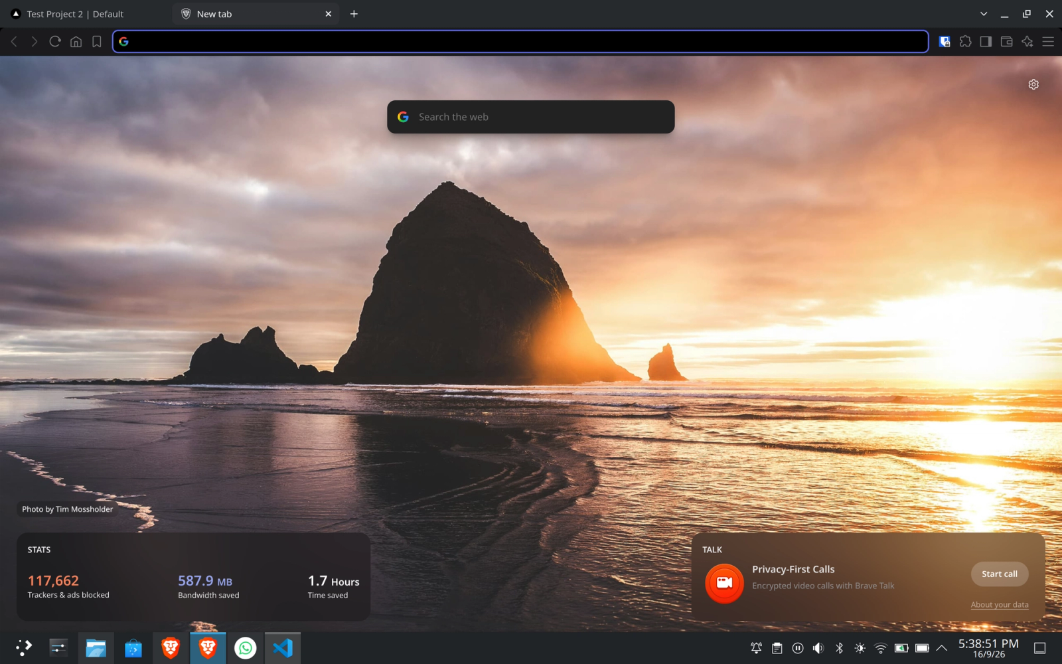Customize new tab page with gear icon
This screenshot has height=664, width=1062.
(x=1033, y=84)
